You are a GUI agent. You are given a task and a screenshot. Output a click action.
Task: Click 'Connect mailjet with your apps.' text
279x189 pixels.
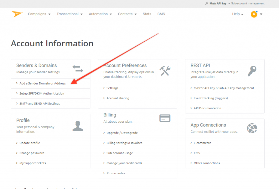coord(214,132)
